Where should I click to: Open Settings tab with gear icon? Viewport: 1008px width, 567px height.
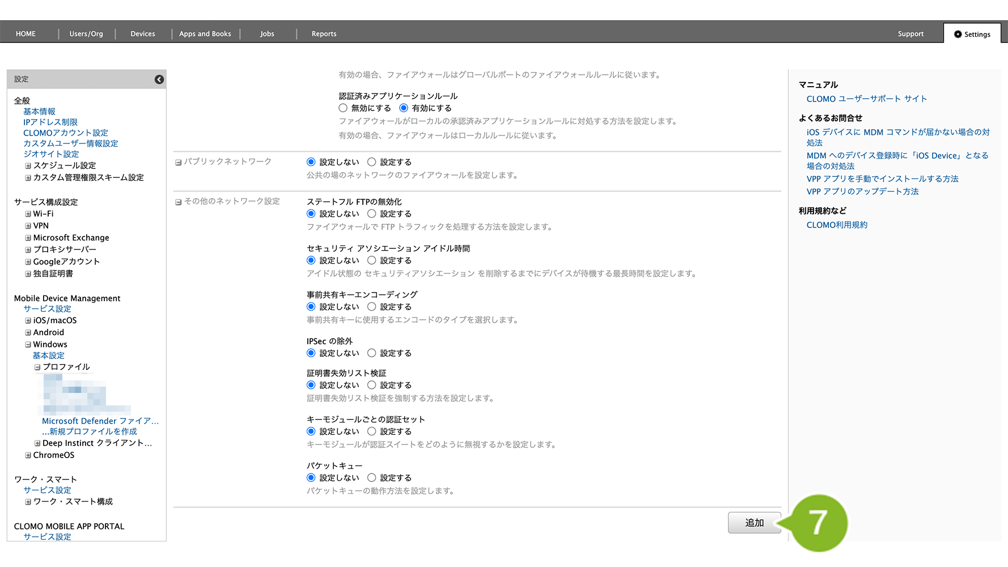(x=972, y=34)
